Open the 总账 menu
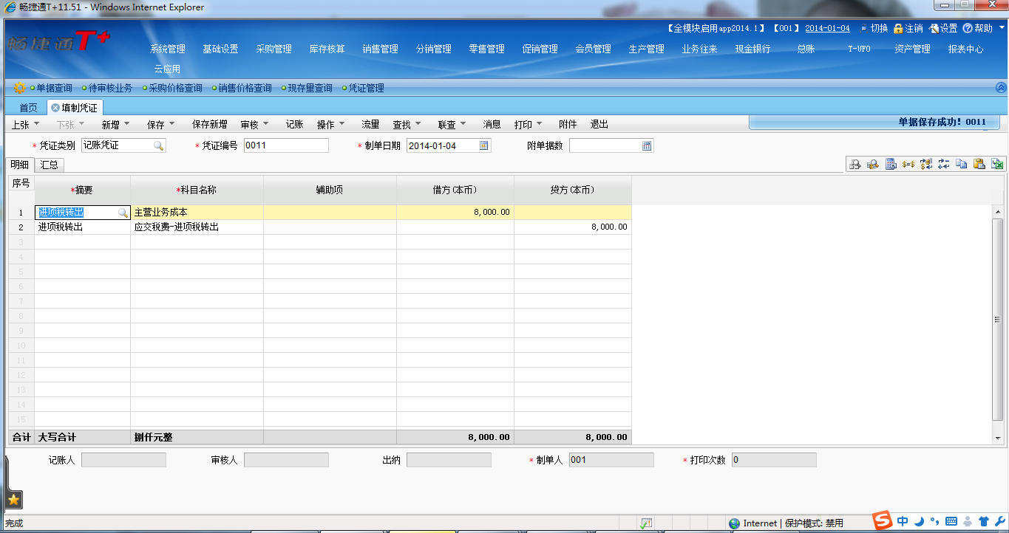The width and height of the screenshot is (1009, 533). [x=806, y=49]
